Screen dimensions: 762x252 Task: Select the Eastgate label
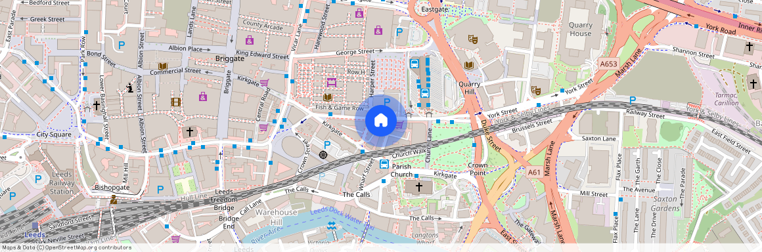(434, 9)
